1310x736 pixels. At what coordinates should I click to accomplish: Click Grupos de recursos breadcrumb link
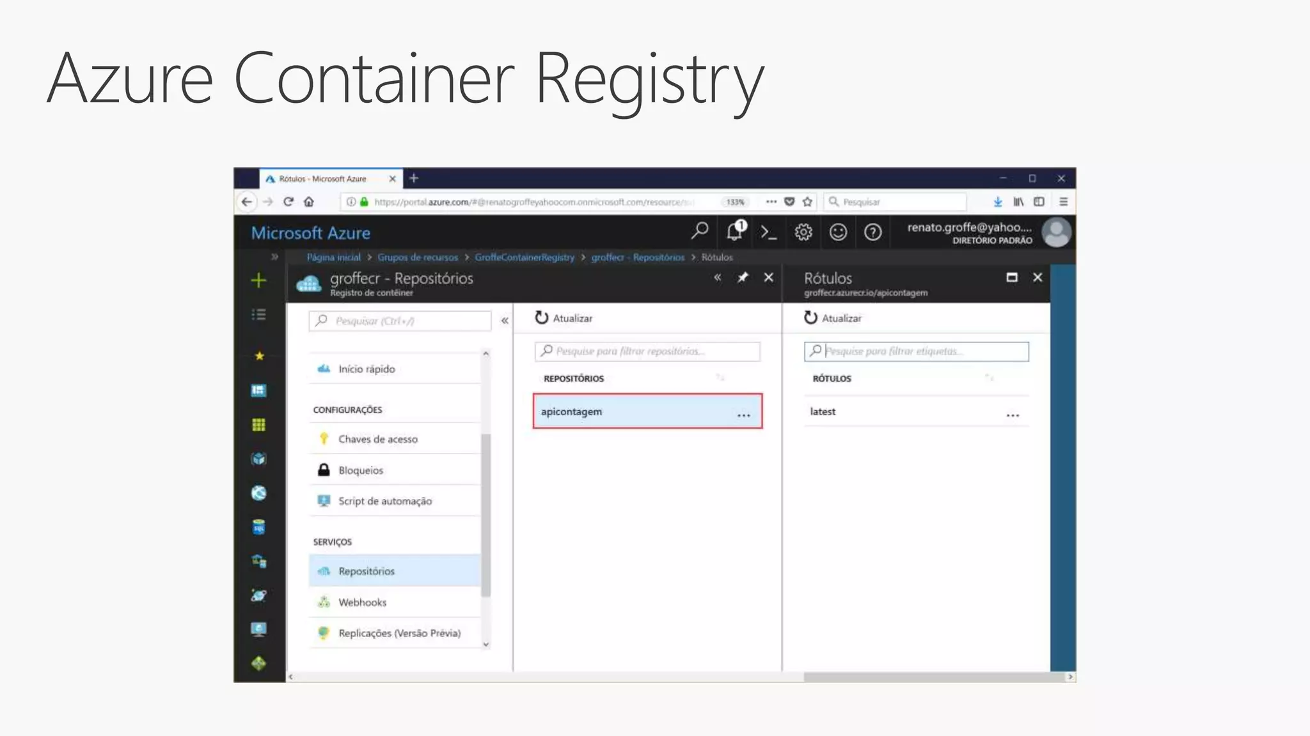coord(418,257)
